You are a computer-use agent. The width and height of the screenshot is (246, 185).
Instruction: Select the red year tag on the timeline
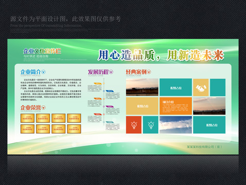98,114
